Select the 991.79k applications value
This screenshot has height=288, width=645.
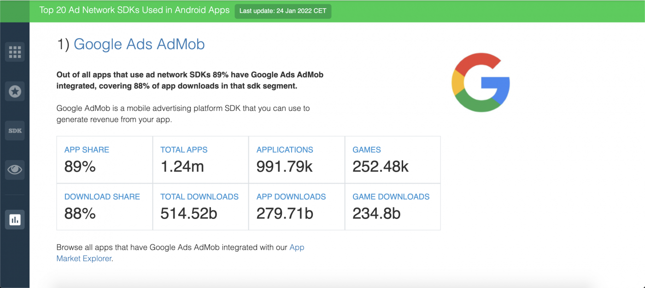click(285, 167)
